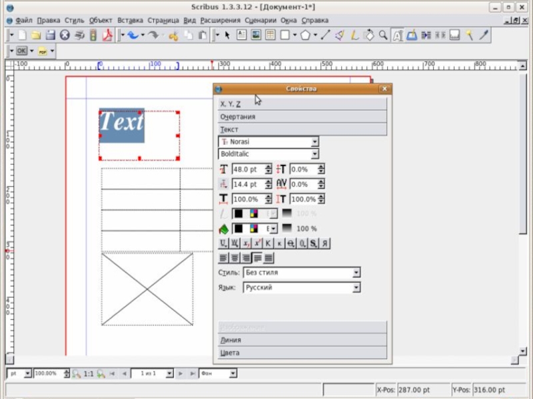Expand the Цвета properties section
The width and height of the screenshot is (533, 399).
coord(302,353)
